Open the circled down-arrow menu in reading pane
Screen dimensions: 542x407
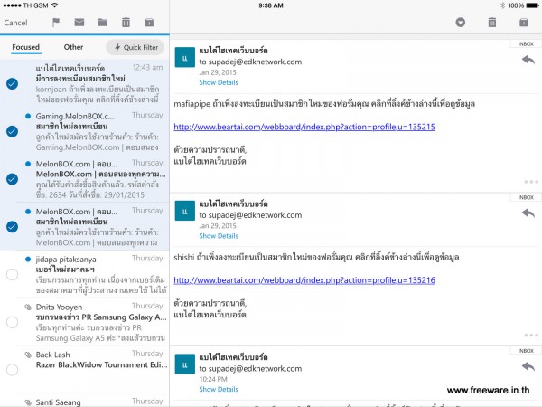tap(461, 22)
